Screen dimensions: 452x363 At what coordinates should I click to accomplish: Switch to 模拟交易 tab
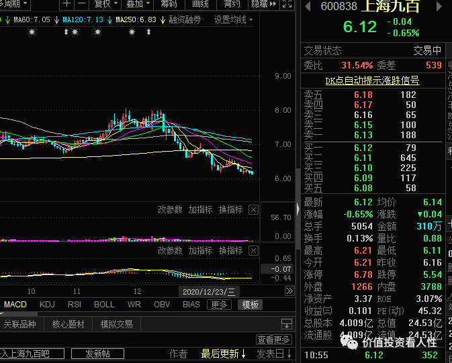[116, 324]
